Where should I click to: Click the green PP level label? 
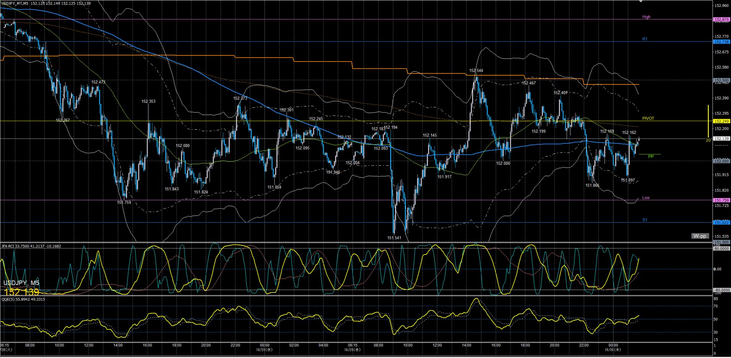pyautogui.click(x=651, y=156)
